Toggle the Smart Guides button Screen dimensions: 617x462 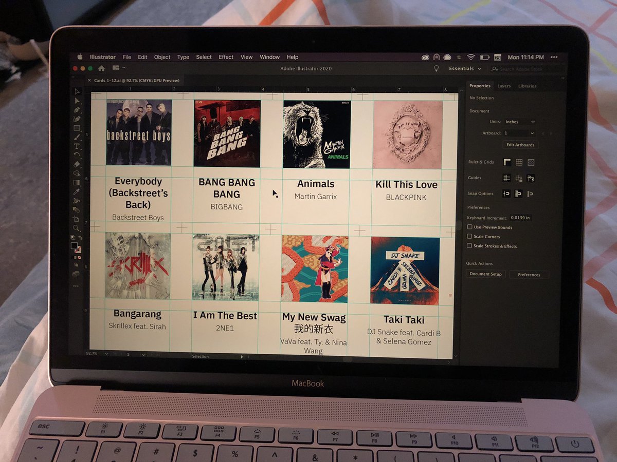coord(531,178)
